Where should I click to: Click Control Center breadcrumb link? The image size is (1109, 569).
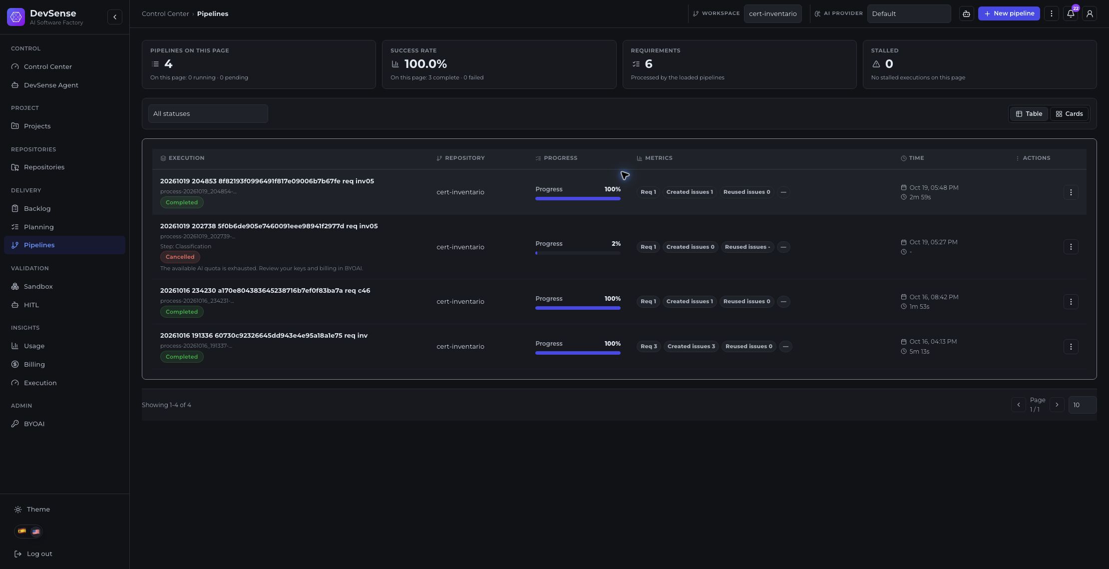click(165, 14)
